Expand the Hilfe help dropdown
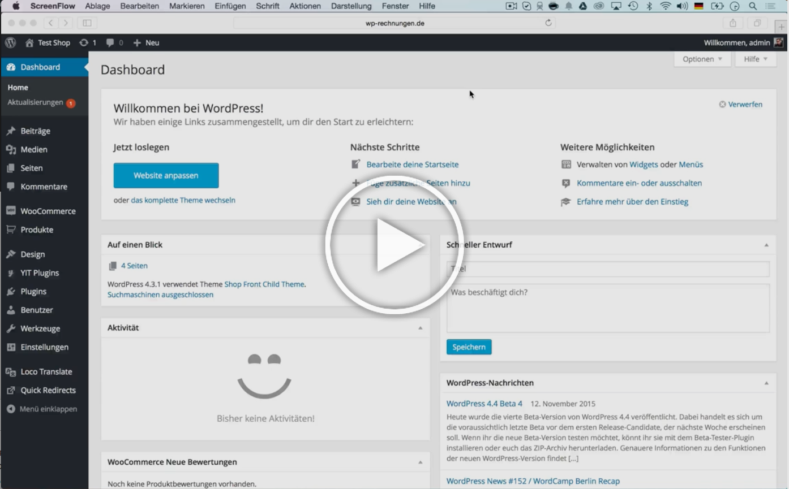The height and width of the screenshot is (489, 789). click(x=756, y=59)
